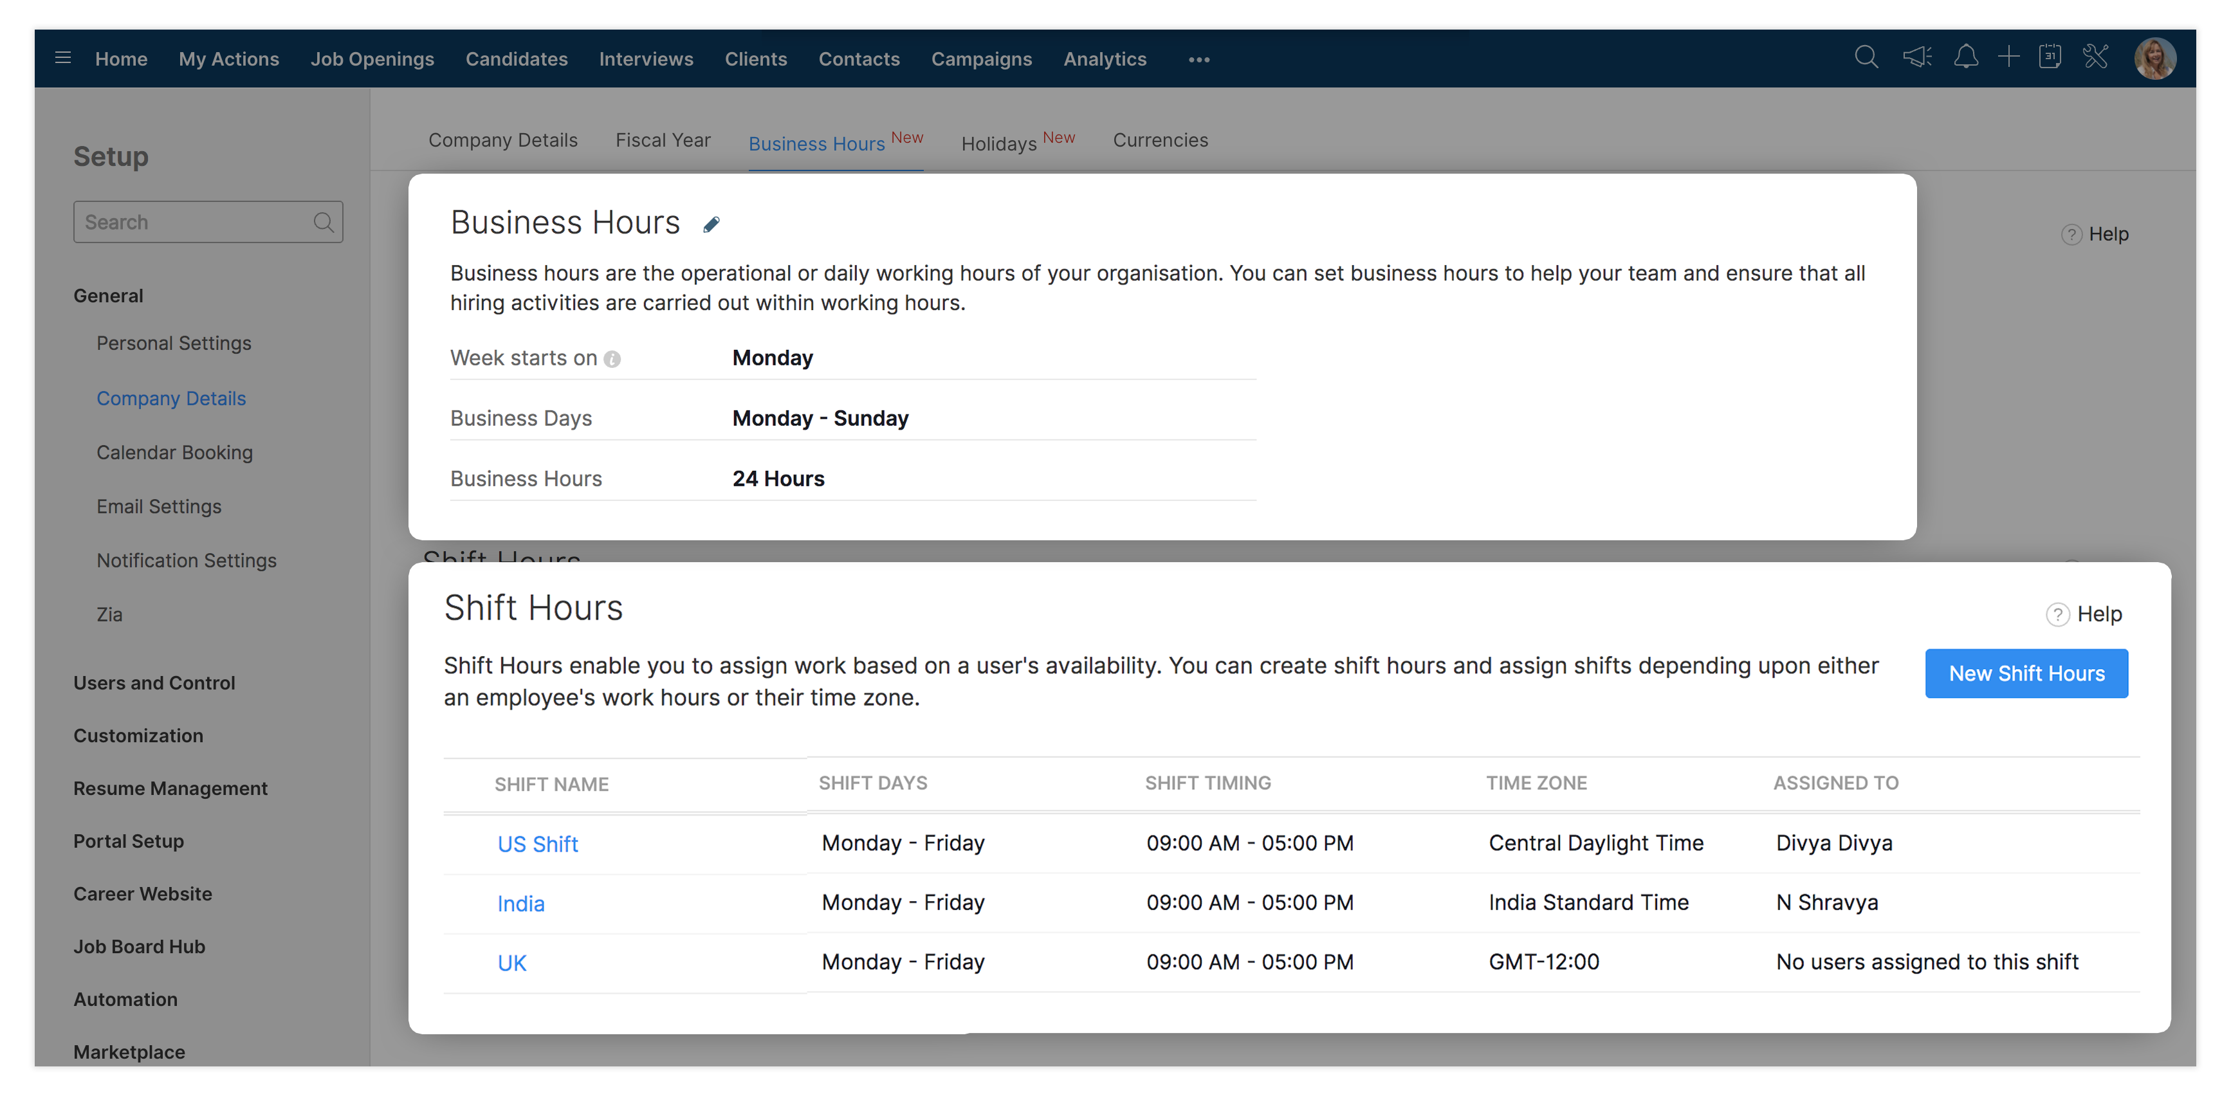Expand the more modules ellipsis menu
2231x1096 pixels.
1198,60
